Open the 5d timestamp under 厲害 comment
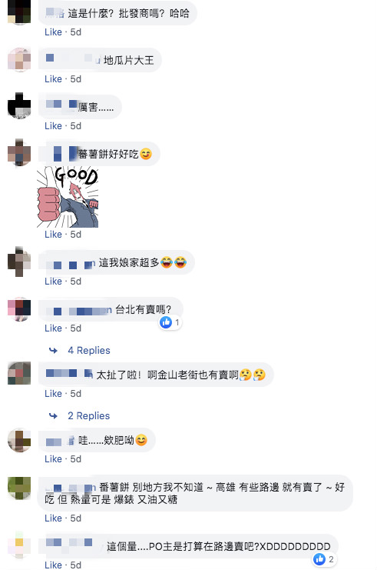377x570 pixels. [75, 126]
